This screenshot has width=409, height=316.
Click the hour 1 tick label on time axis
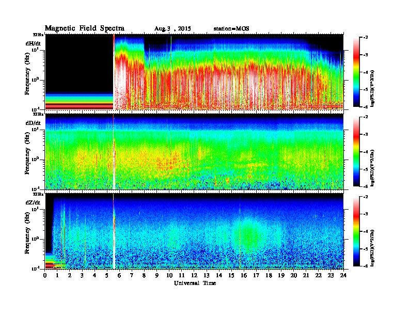coord(57,275)
